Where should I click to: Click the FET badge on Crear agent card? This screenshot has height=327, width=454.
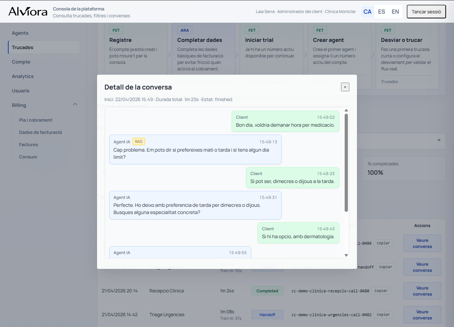320,30
